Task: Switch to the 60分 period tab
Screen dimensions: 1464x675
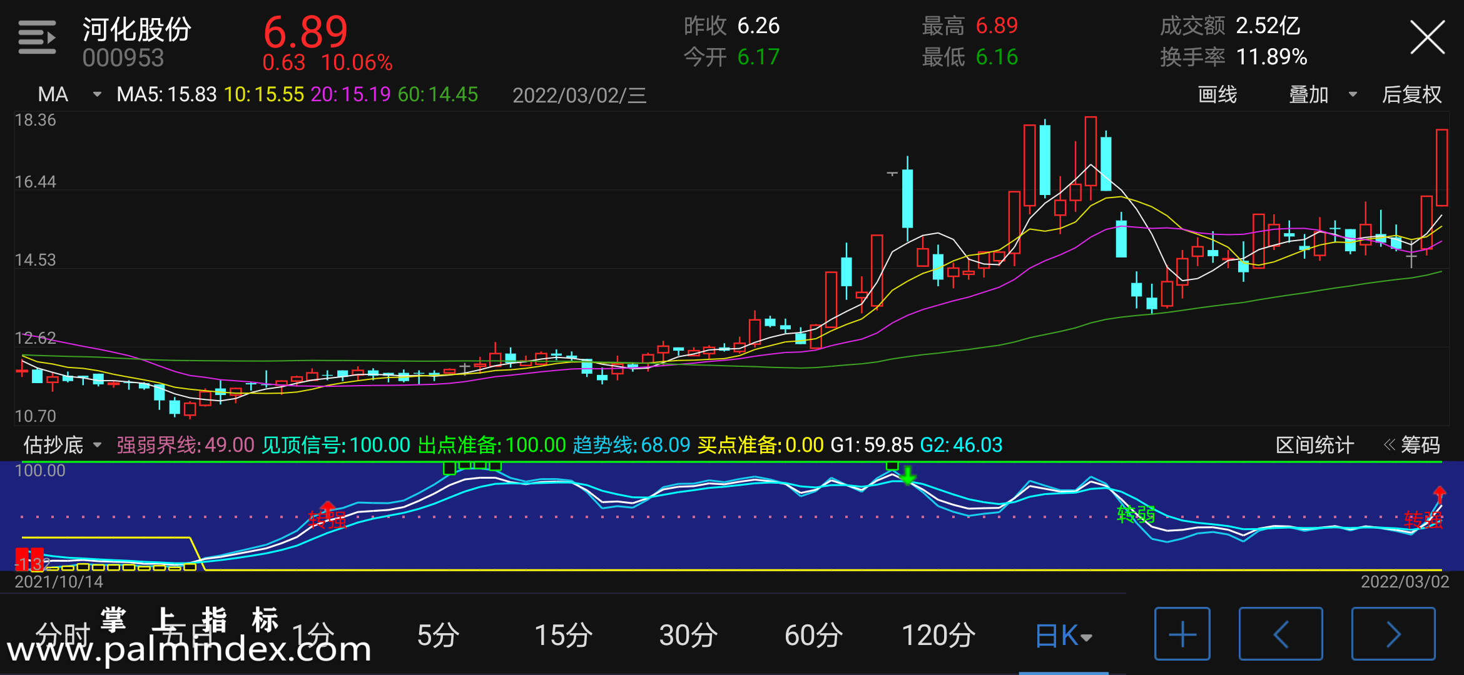Action: (x=813, y=635)
